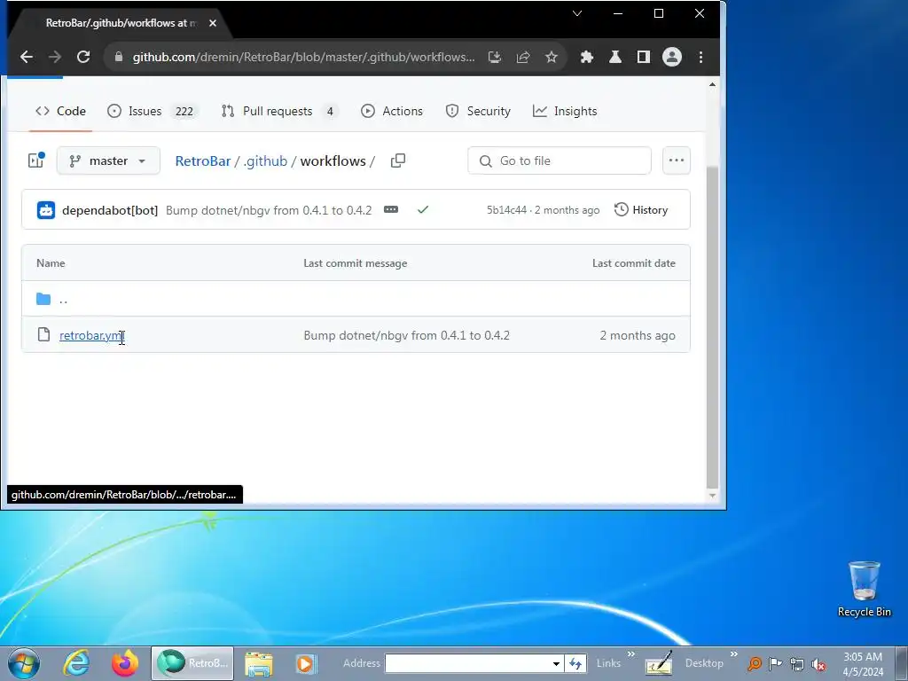Open the Issues tab

tap(153, 111)
